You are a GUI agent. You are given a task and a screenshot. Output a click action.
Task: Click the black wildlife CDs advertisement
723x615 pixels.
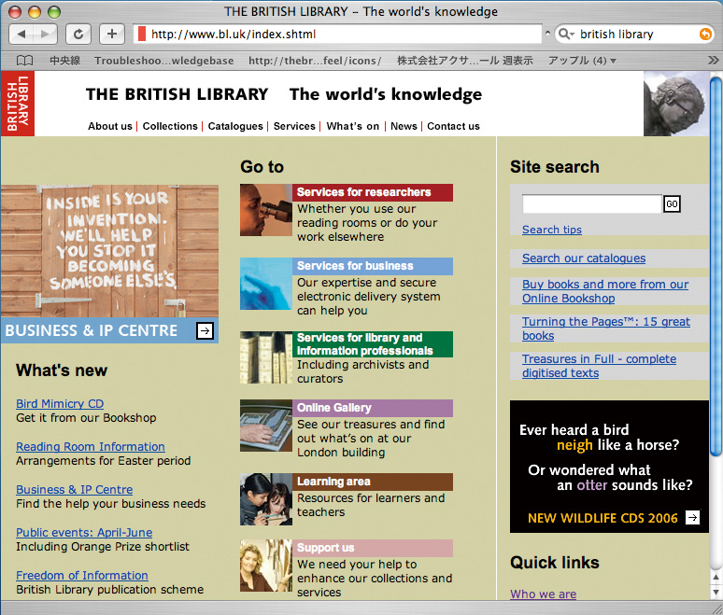pos(609,467)
